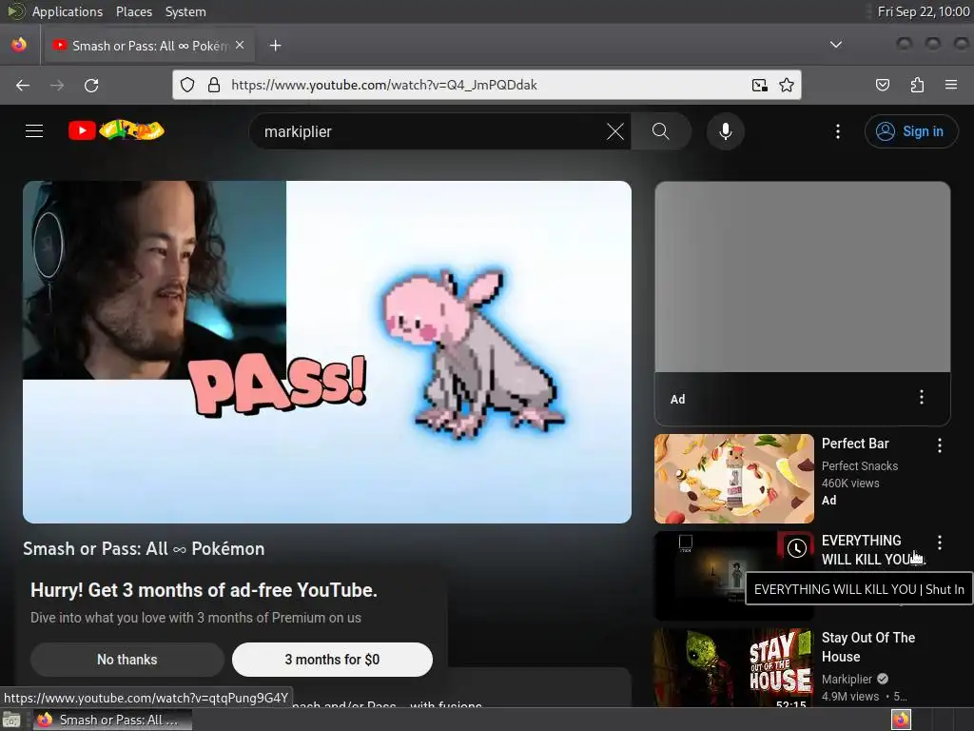Image resolution: width=974 pixels, height=731 pixels.
Task: Switch to Smash or Pass tab
Action: [x=147, y=46]
